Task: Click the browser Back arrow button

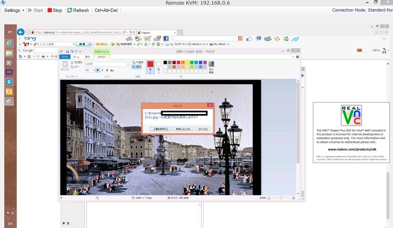Action: click(21, 32)
